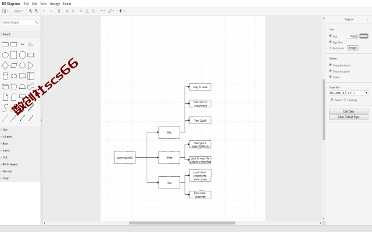Select the parallelogram shape
Viewport: 372px width, 232px height.
(14, 66)
